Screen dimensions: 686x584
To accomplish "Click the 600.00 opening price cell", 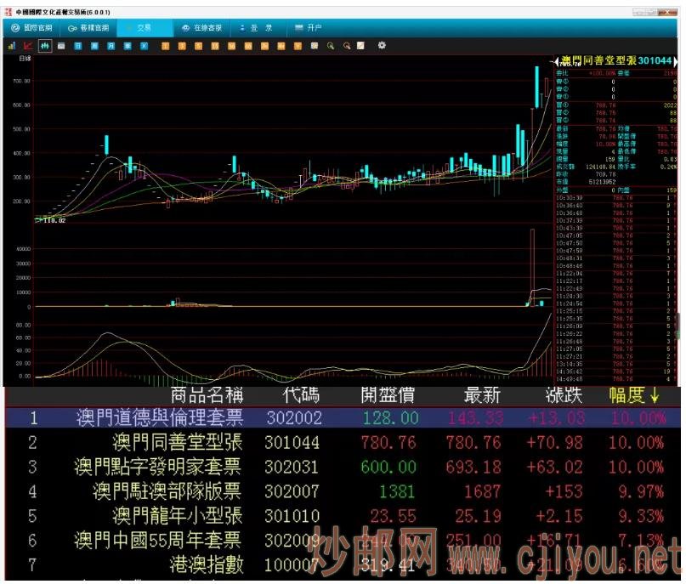I will [388, 468].
